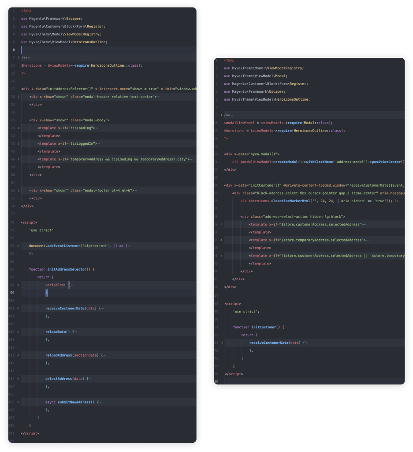Click 'use Magento\Framework\Escaper;' in right editor

click(x=255, y=91)
